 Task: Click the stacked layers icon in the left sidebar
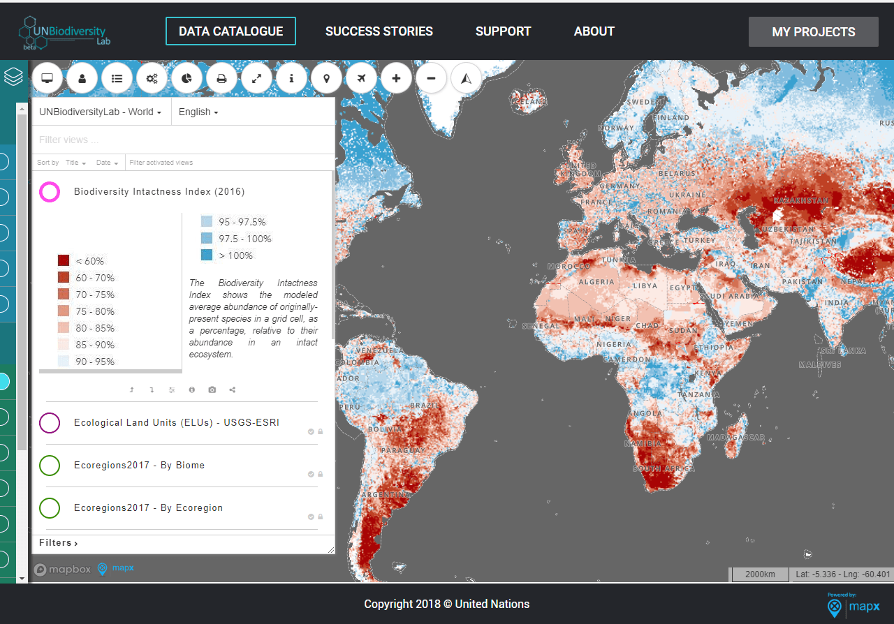13,77
